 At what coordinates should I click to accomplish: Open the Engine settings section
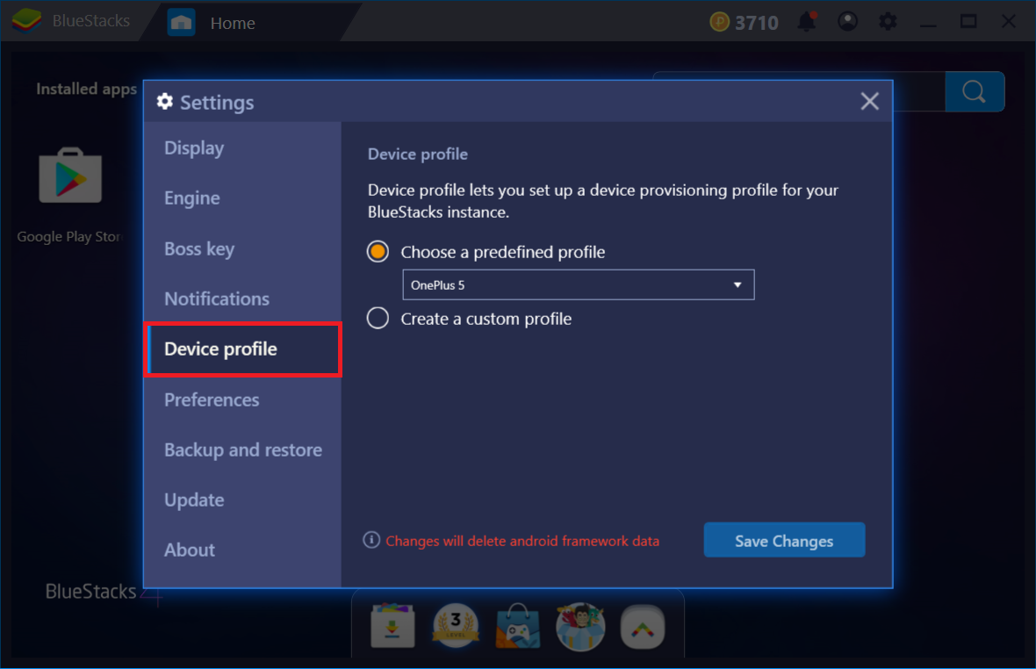242,198
